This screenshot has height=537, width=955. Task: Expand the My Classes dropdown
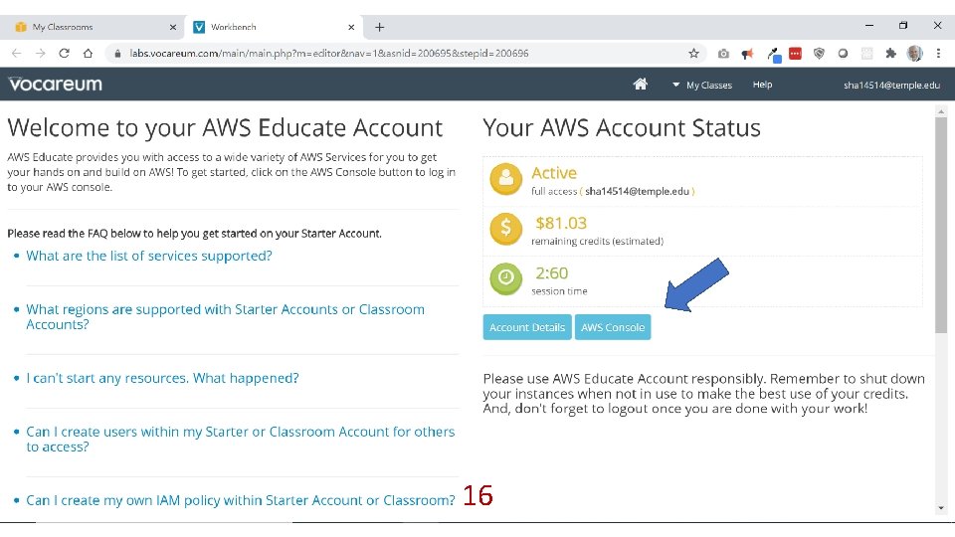tap(702, 86)
